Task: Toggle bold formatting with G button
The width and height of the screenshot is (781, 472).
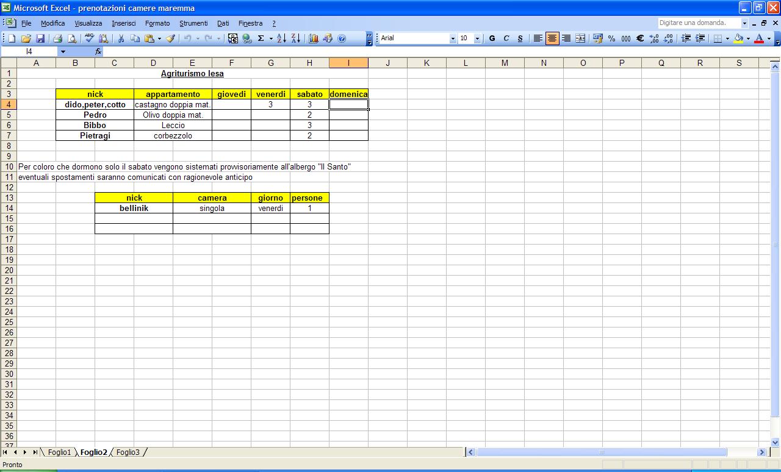Action: [x=492, y=38]
